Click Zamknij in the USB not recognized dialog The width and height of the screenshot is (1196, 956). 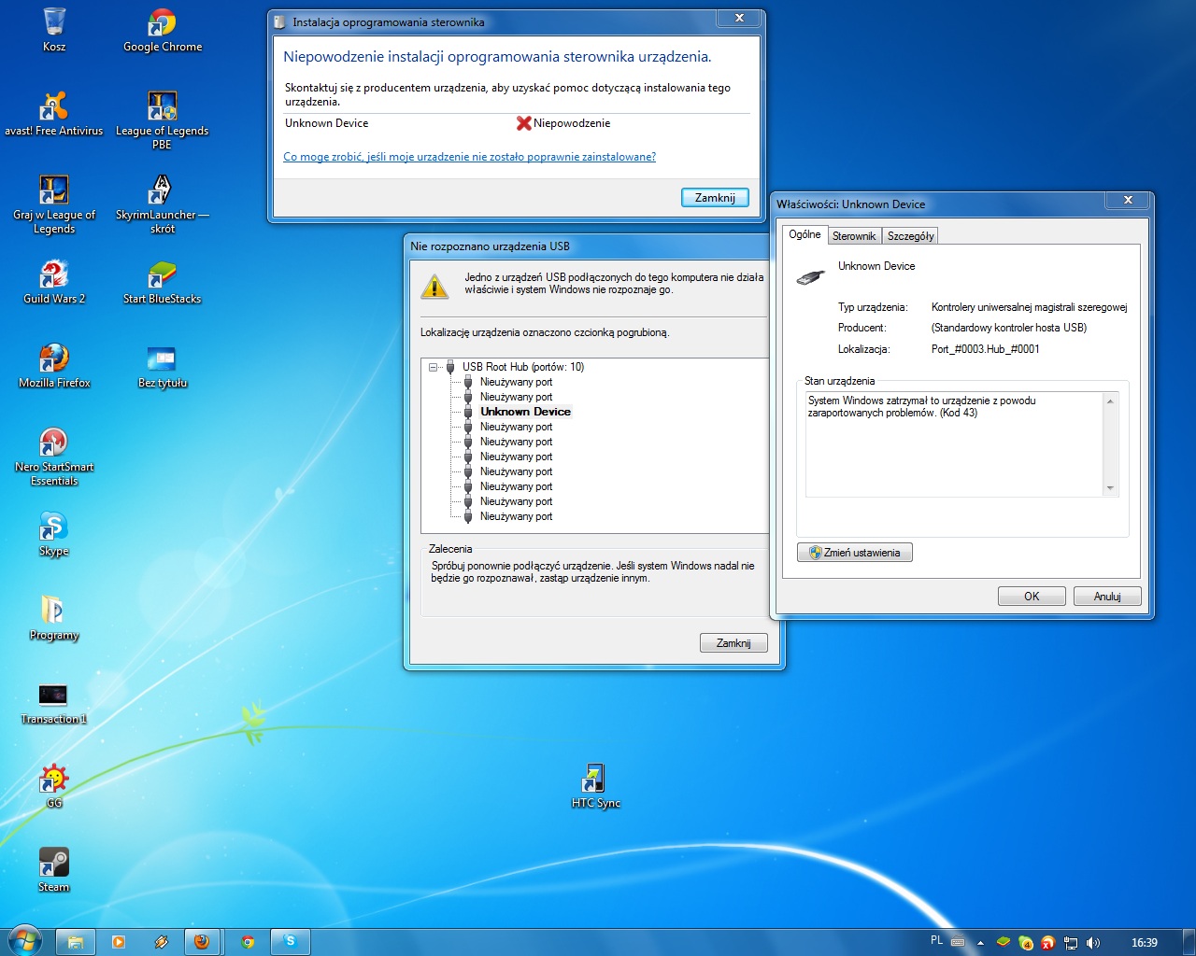click(733, 643)
